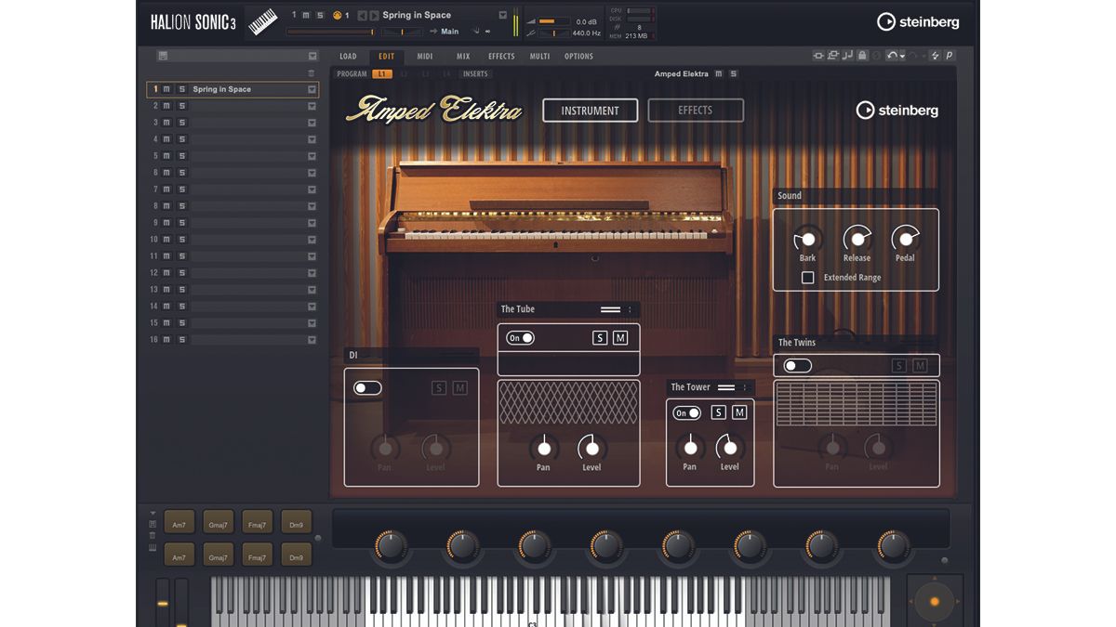
Task: Click the P preset icon at top right
Action: click(x=949, y=56)
